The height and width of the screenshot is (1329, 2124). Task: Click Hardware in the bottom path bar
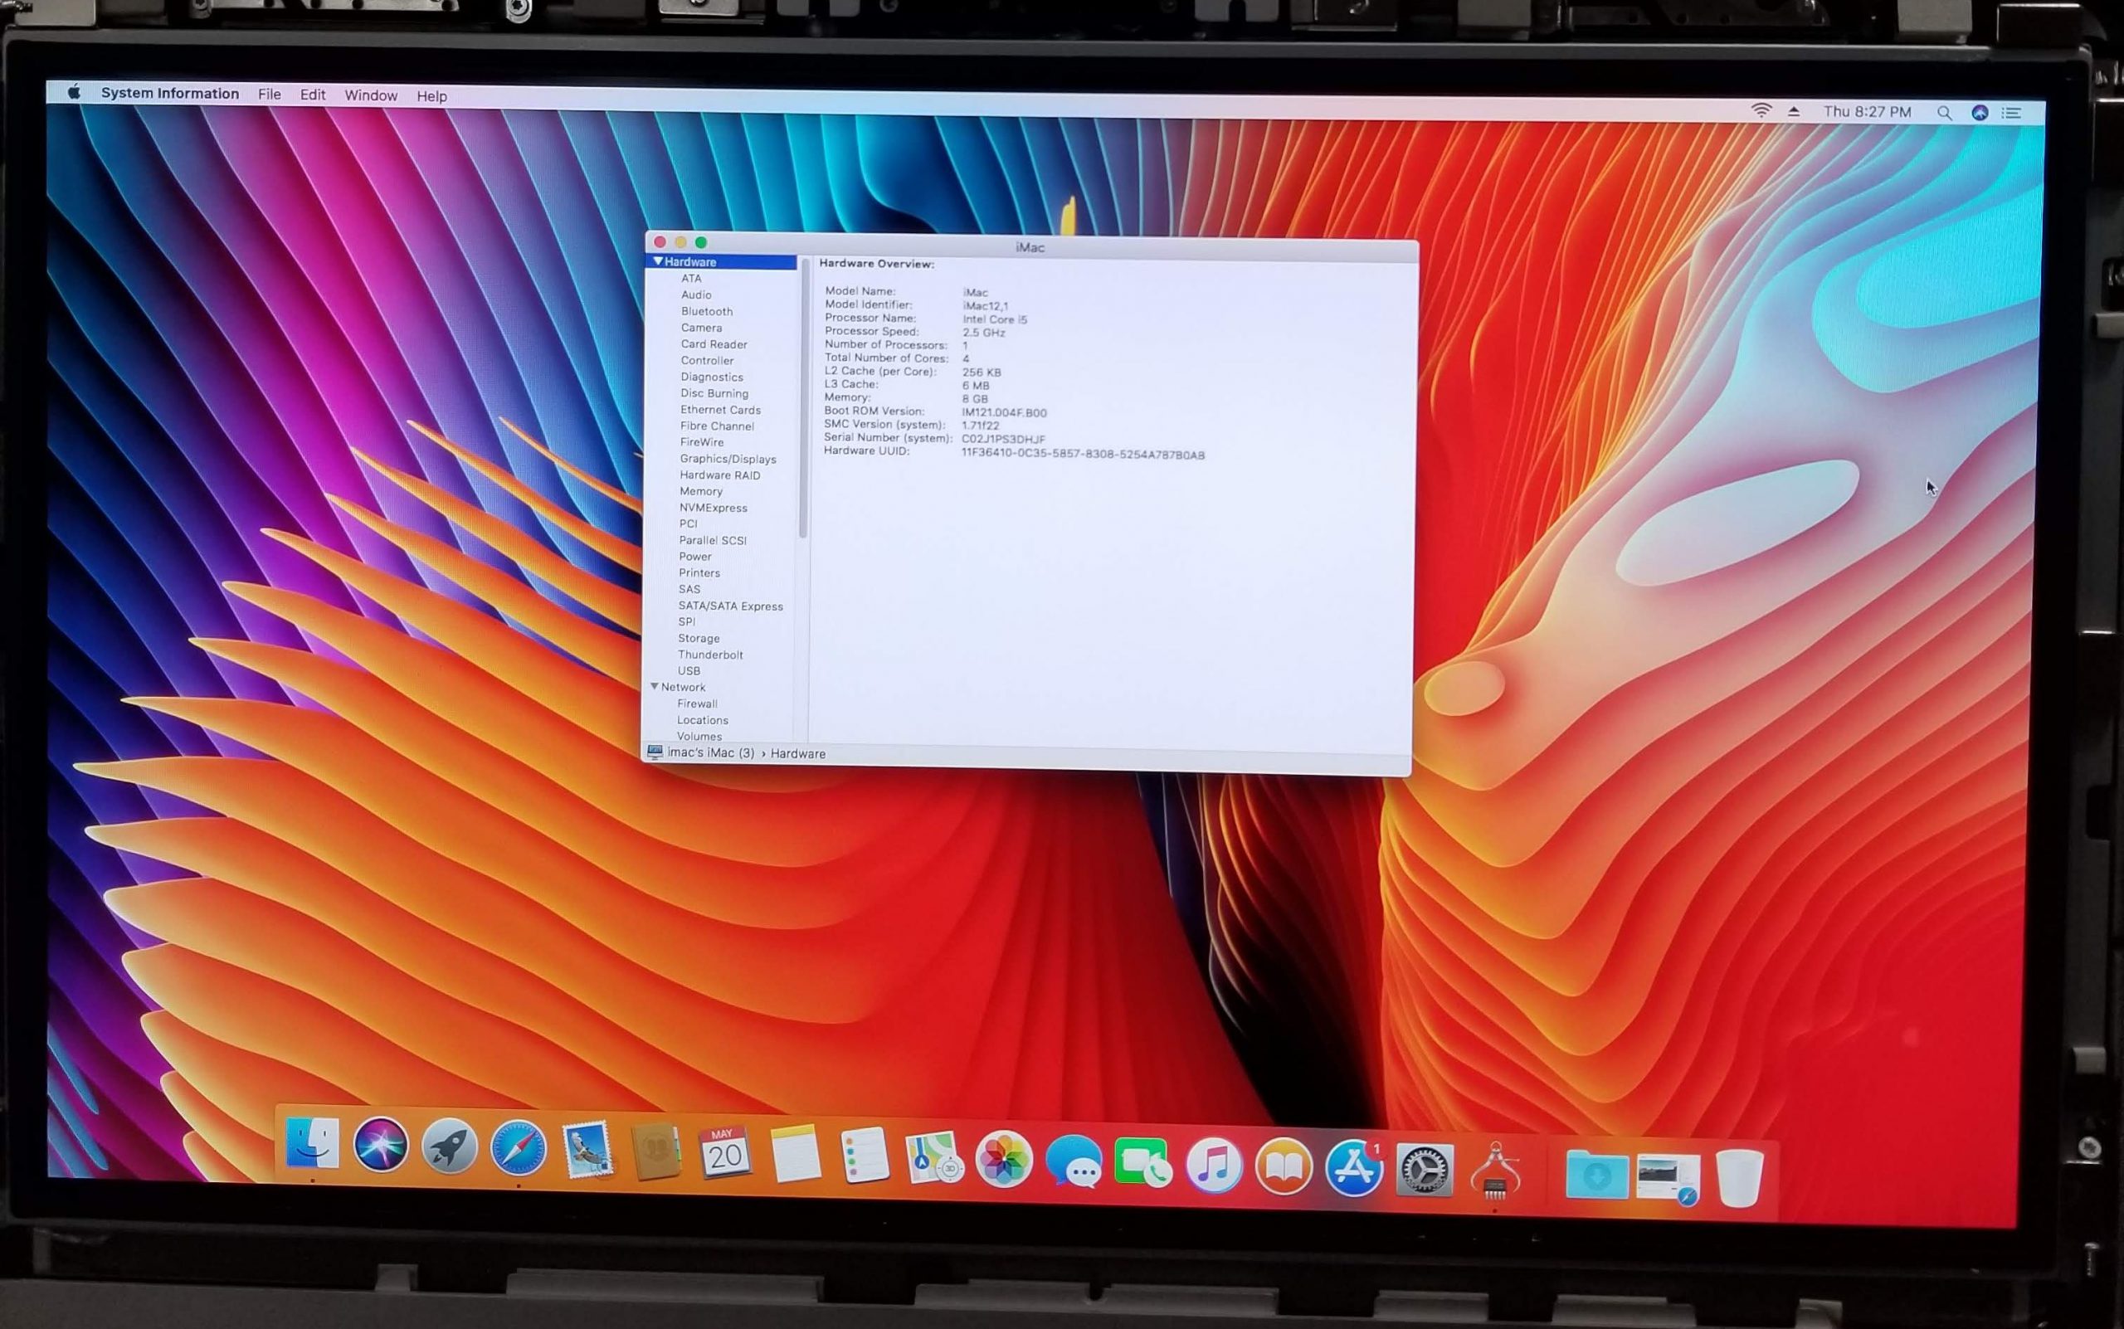[797, 753]
